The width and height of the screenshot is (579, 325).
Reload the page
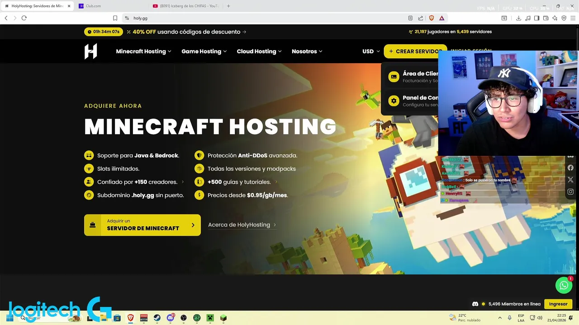coord(24,18)
